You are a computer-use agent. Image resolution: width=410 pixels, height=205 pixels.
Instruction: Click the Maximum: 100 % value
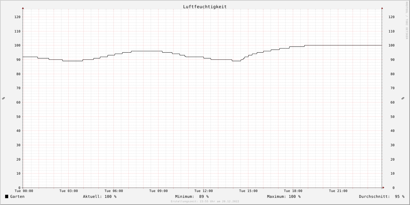coord(284,196)
